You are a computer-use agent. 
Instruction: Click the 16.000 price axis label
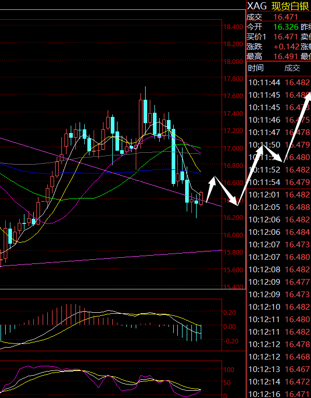(x=233, y=235)
